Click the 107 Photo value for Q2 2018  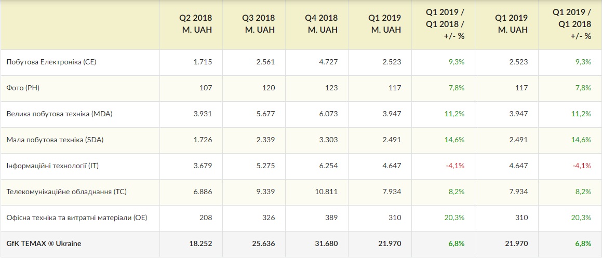click(206, 88)
